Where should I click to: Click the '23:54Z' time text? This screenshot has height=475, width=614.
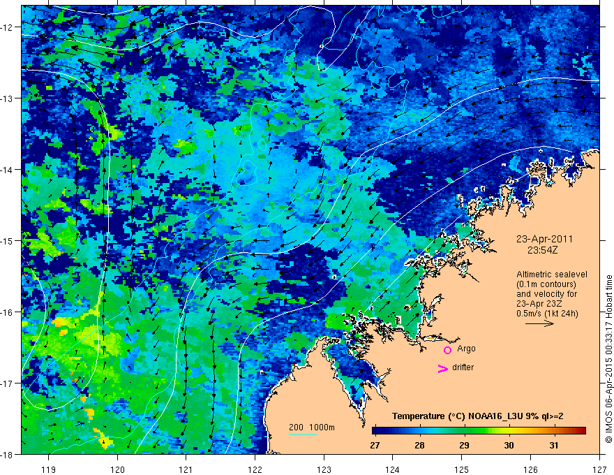click(542, 250)
